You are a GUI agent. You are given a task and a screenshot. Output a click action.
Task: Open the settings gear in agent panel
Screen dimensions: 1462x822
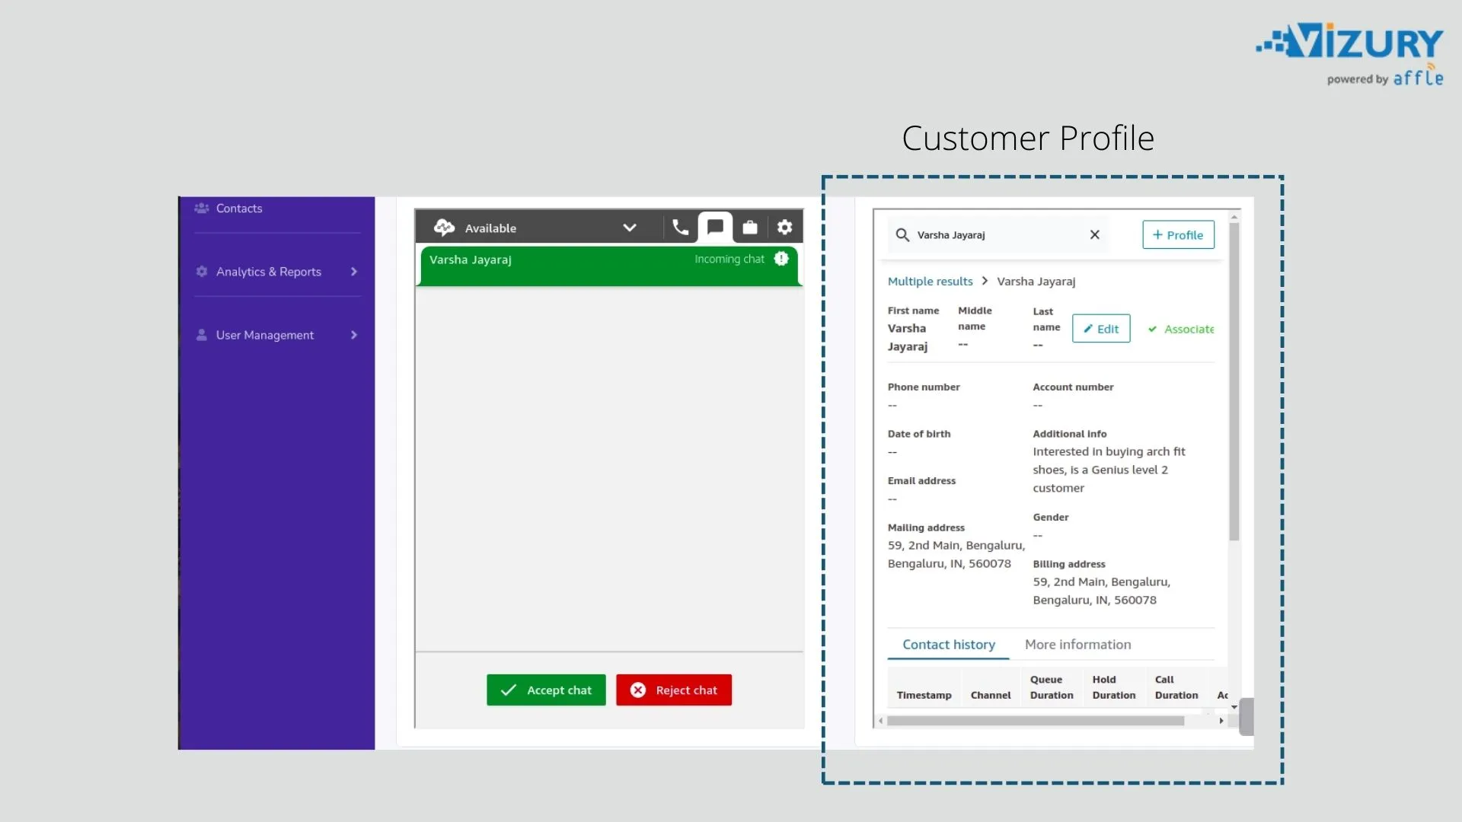click(785, 228)
